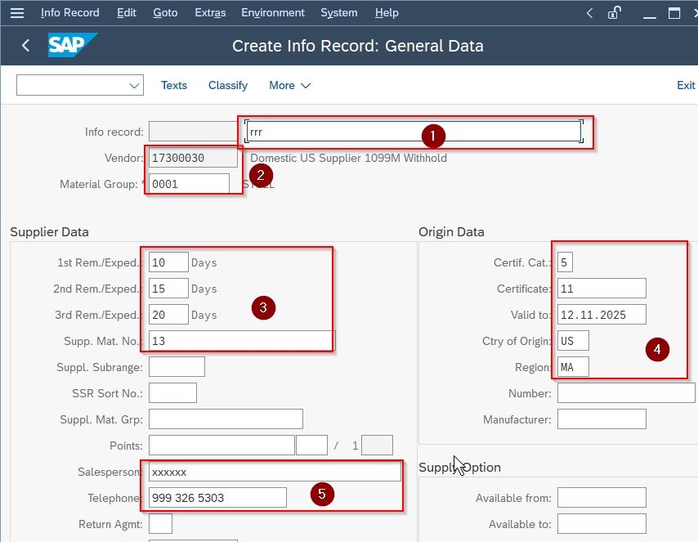Click the Available to field
This screenshot has height=542, width=698.
pos(602,524)
